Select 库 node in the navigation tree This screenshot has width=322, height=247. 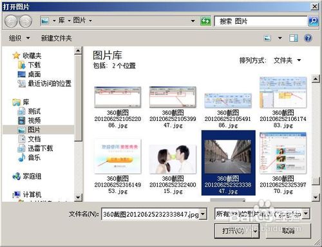tap(21, 102)
